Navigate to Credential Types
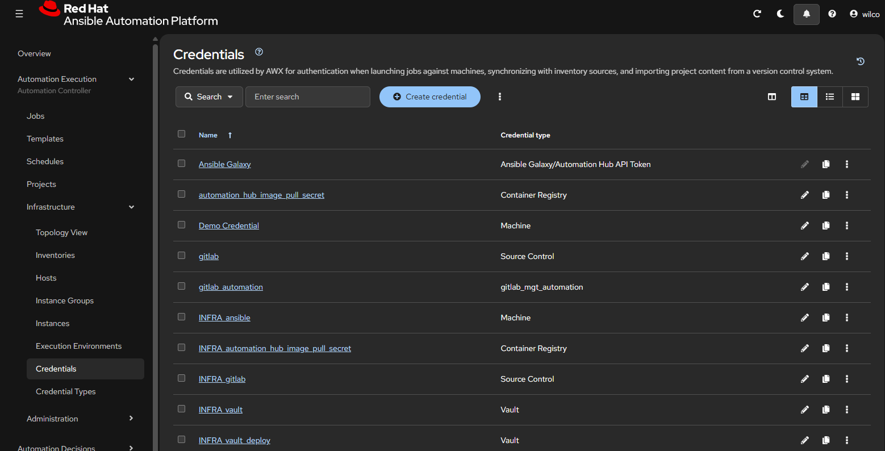The height and width of the screenshot is (451, 885). 65,391
